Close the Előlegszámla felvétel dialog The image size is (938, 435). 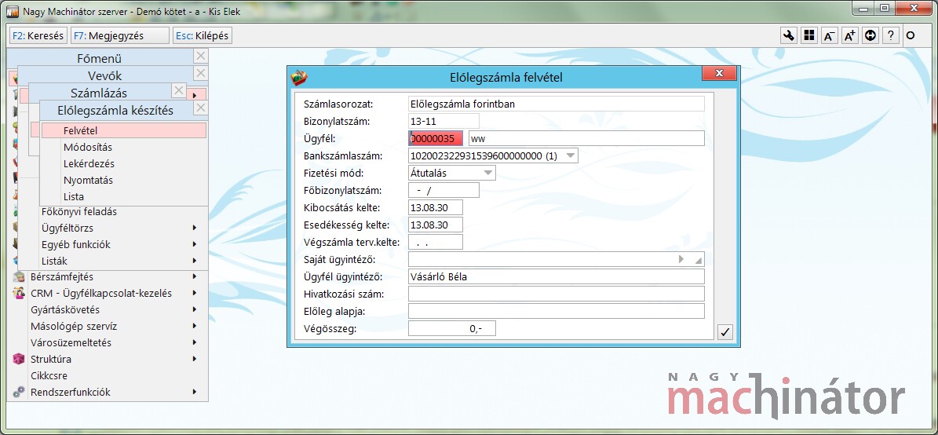click(719, 73)
